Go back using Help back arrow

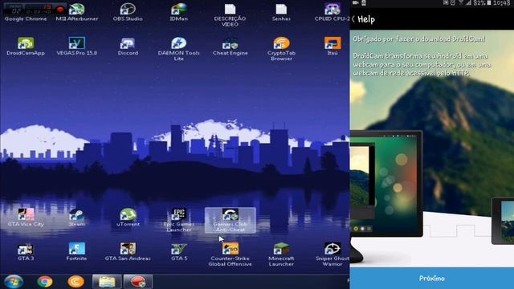coord(353,19)
